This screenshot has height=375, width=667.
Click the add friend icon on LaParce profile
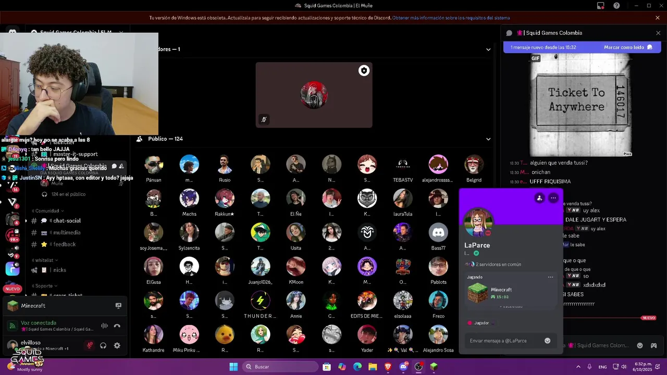(x=539, y=198)
